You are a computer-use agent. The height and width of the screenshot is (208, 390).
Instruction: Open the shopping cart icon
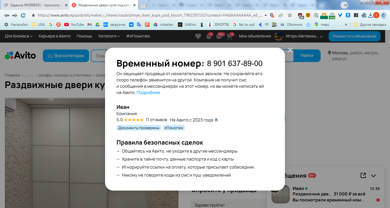coord(229,37)
